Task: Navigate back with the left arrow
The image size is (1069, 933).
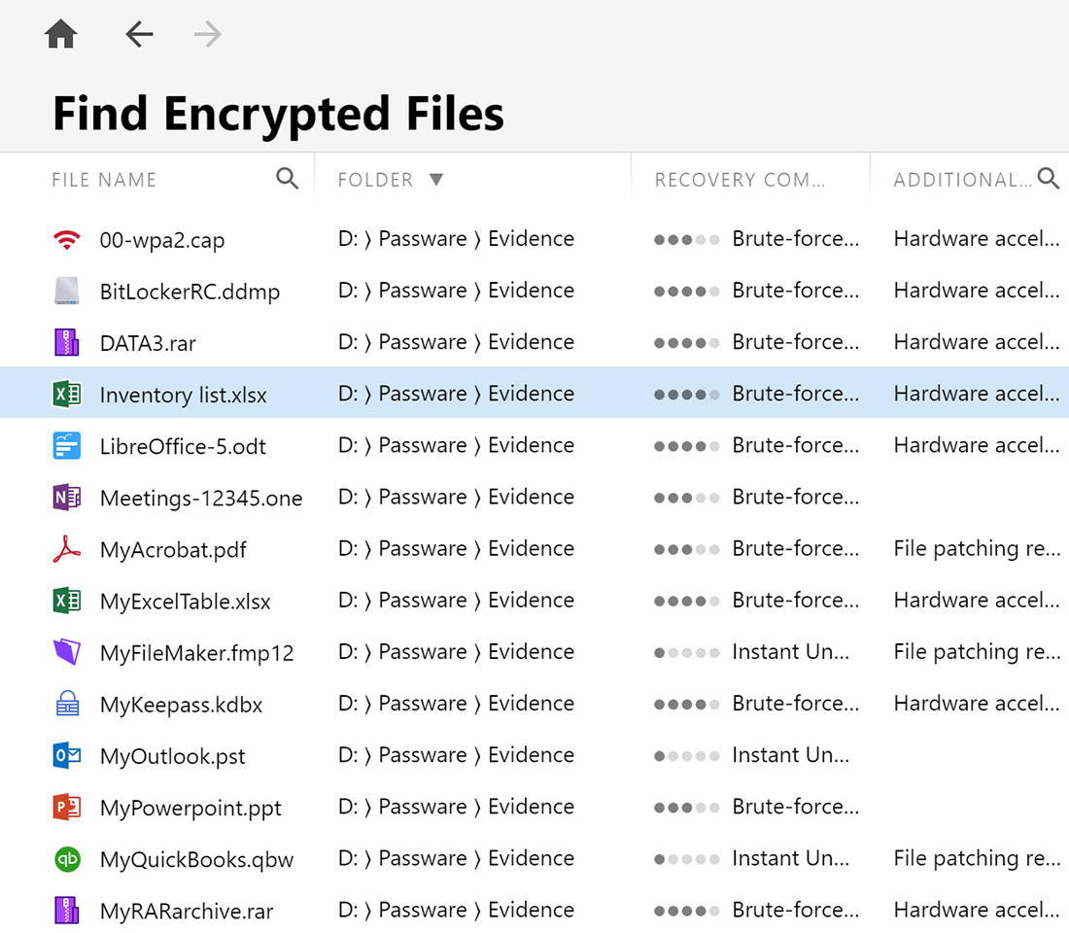Action: (x=139, y=35)
